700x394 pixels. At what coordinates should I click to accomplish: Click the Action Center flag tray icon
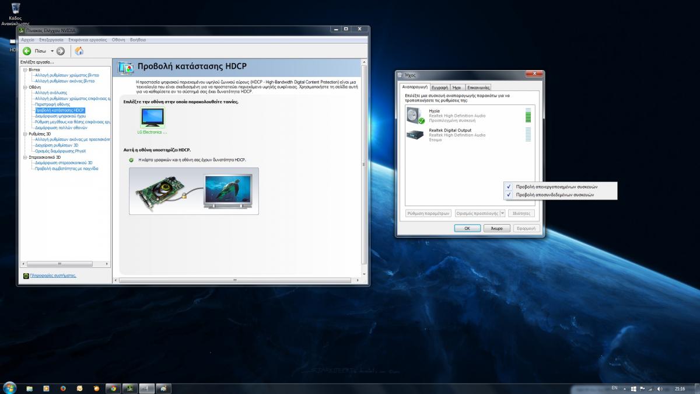coord(642,388)
